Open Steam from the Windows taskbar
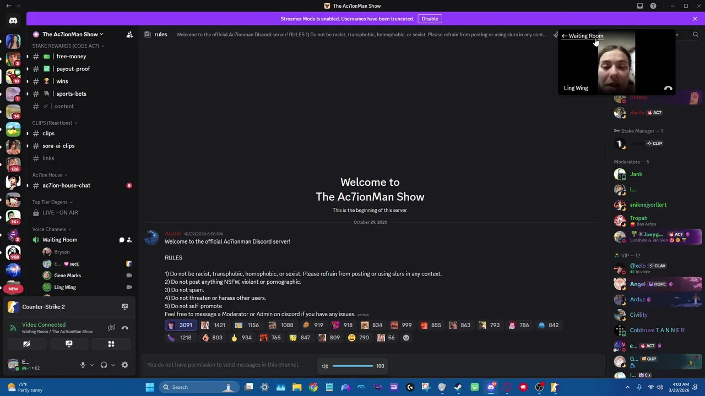The width and height of the screenshot is (705, 396). point(458,387)
